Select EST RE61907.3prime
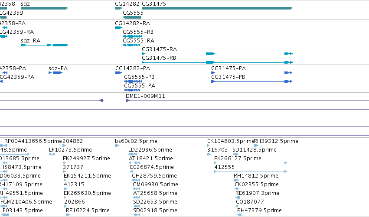 tap(257, 193)
